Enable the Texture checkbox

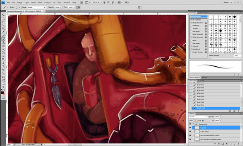pos(192,28)
